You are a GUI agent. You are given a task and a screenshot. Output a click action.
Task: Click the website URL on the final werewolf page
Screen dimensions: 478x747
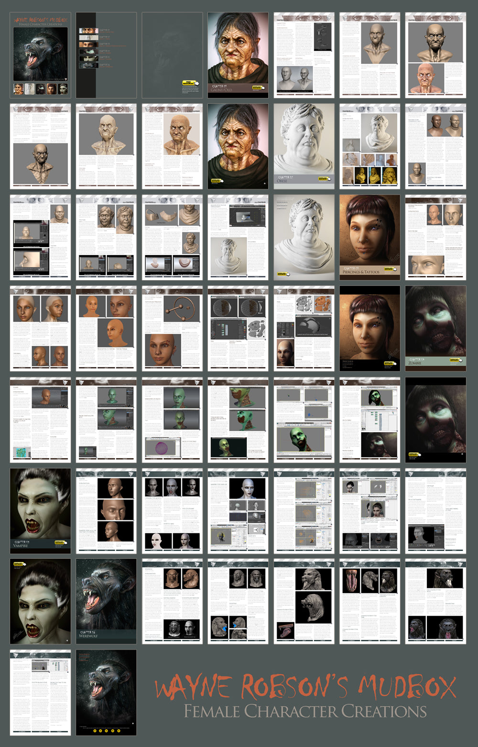click(83, 657)
